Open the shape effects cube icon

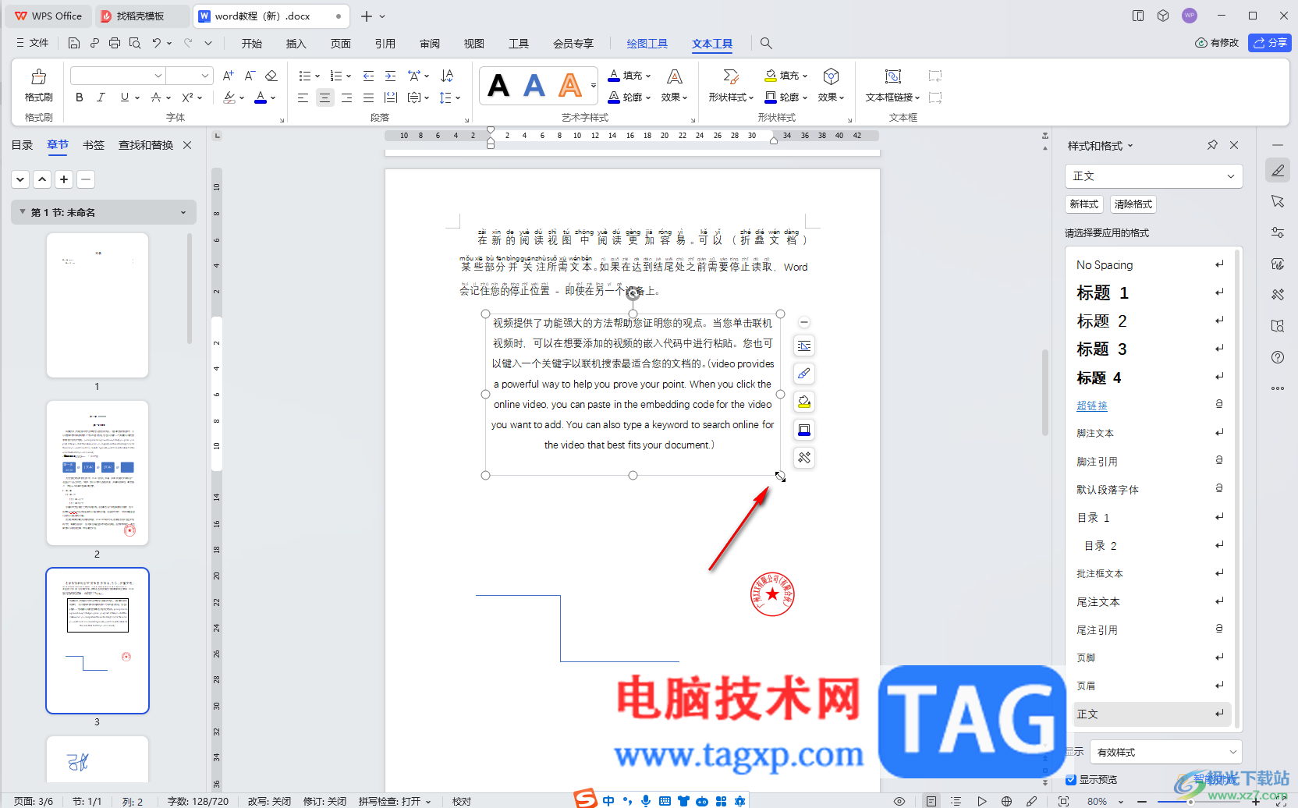click(831, 76)
